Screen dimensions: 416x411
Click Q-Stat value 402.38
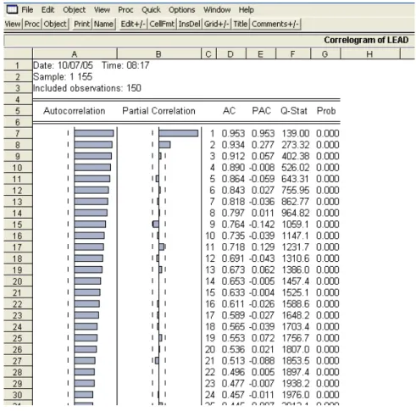(295, 156)
